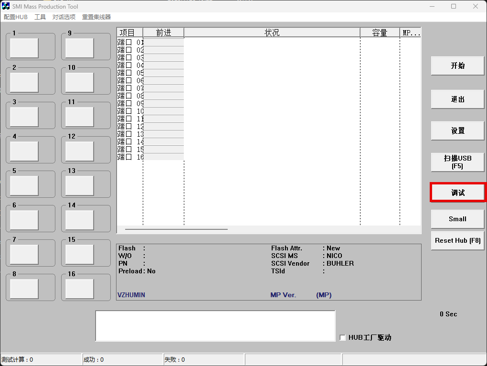Click the port 1 slot button
Screen dimensions: 487x366
(24, 48)
